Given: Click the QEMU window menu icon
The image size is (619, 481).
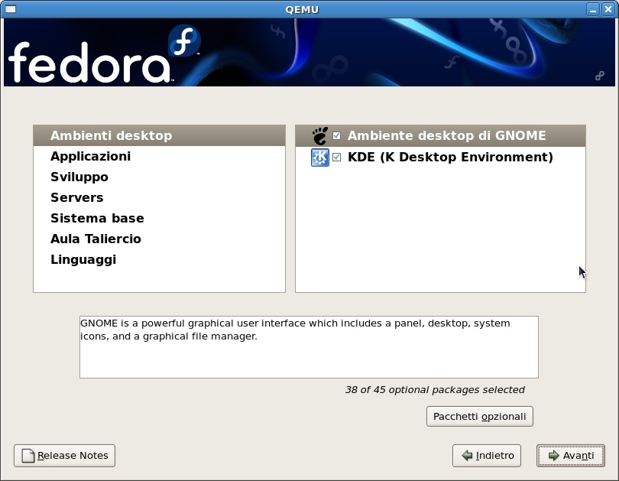Looking at the screenshot, I should pos(10,9).
